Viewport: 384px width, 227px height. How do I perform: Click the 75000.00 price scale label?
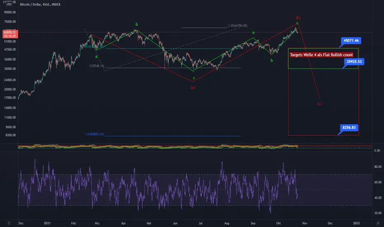pyautogui.click(x=10, y=21)
